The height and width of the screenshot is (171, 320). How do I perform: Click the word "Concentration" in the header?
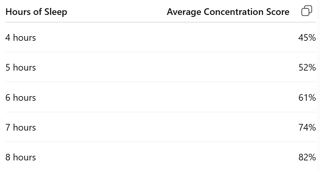(x=233, y=12)
